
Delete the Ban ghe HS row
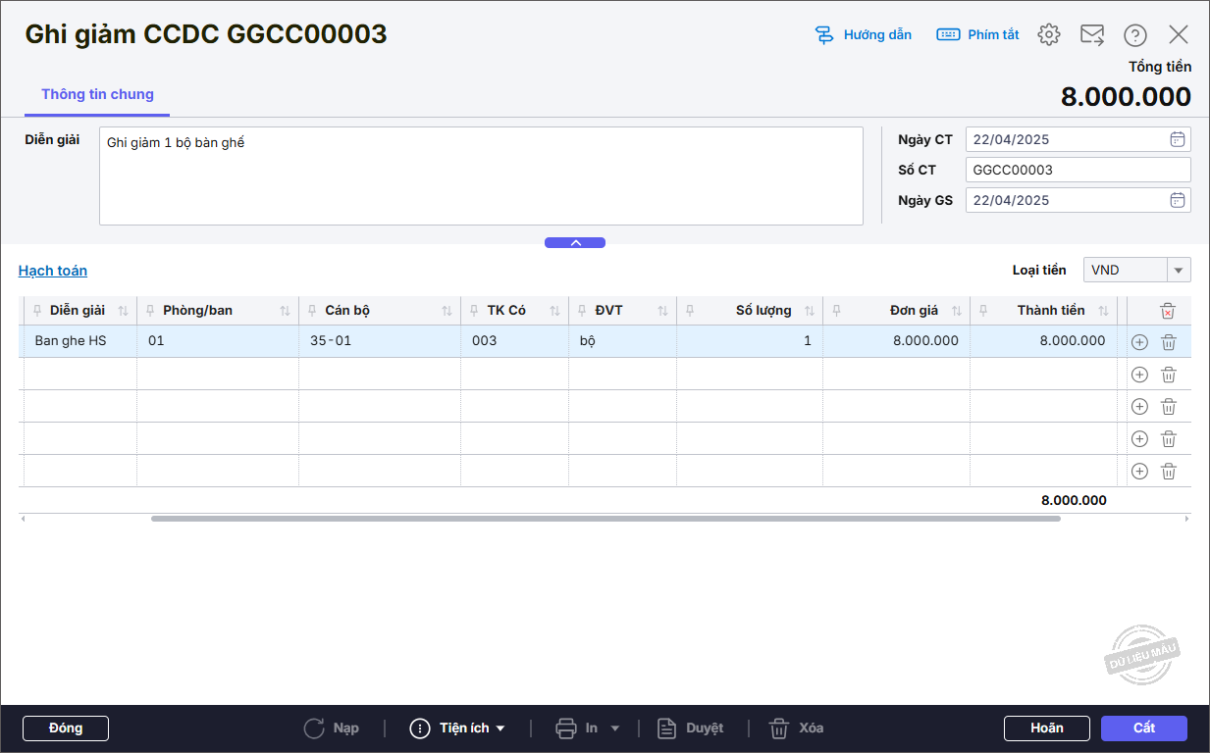click(x=1169, y=342)
